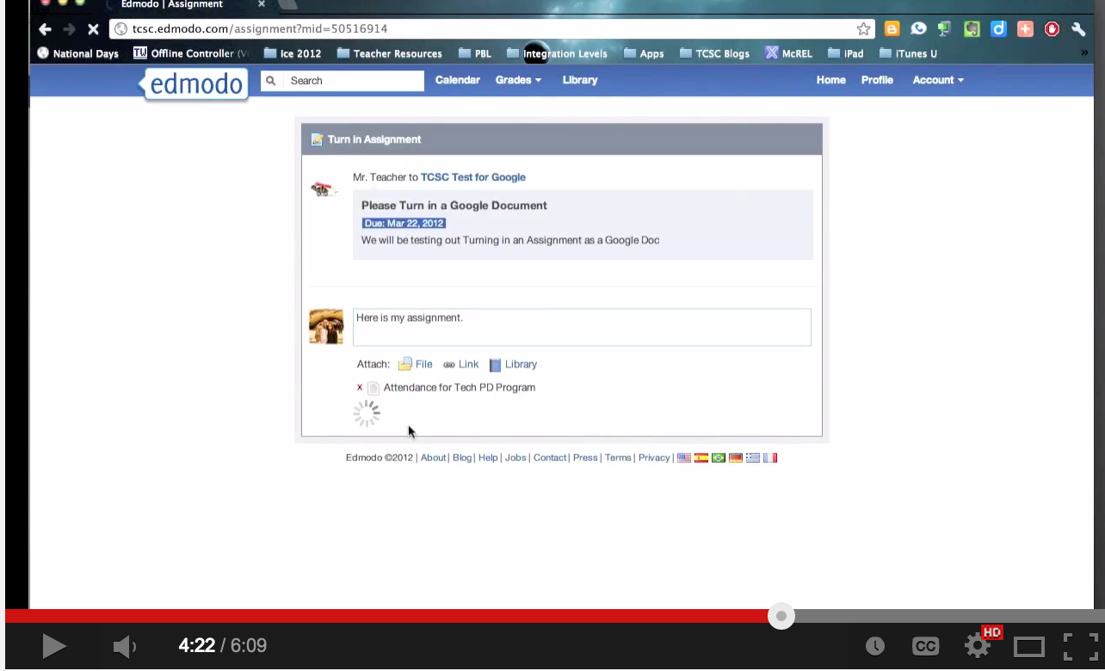Image resolution: width=1105 pixels, height=671 pixels.
Task: Open the Offline Controller bookmark
Action: pyautogui.click(x=191, y=53)
